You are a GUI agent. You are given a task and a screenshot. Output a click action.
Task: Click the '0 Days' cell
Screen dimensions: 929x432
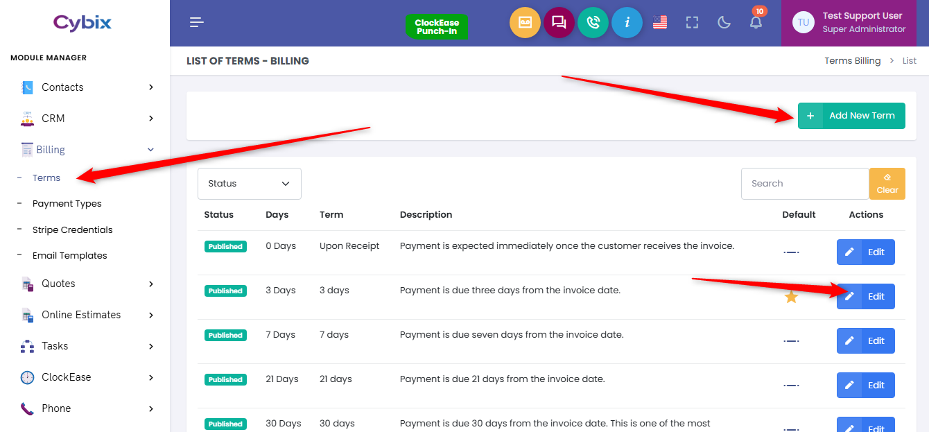tap(281, 246)
